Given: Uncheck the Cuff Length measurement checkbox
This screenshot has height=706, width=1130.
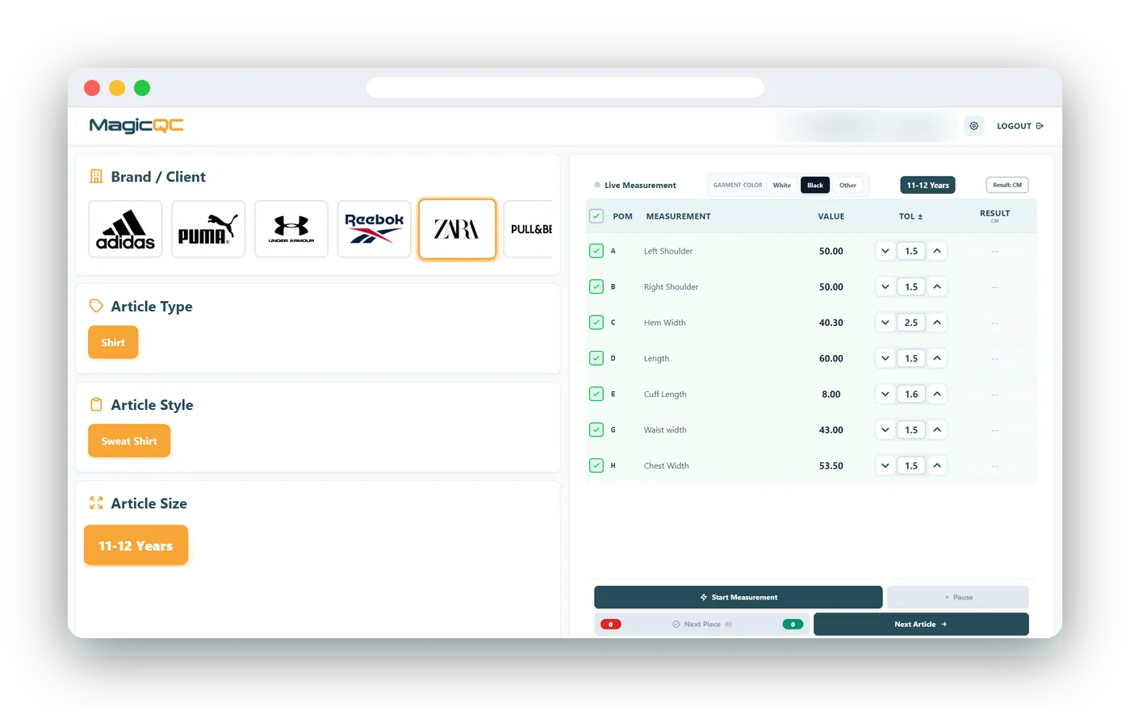Looking at the screenshot, I should pos(596,394).
